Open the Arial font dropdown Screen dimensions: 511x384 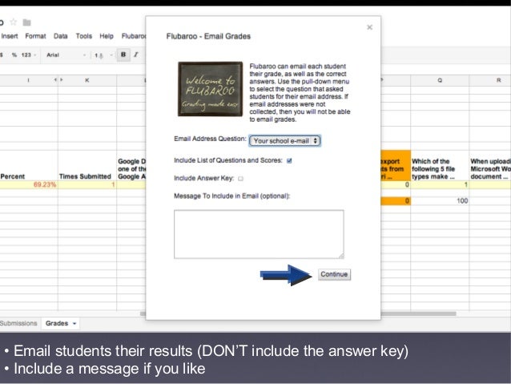pyautogui.click(x=66, y=55)
